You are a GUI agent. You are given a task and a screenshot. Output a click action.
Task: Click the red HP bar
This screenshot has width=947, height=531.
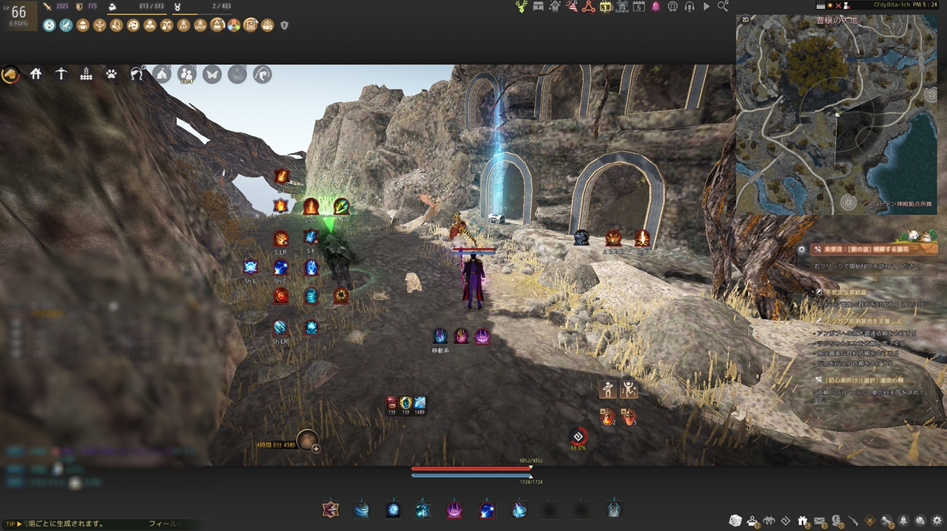coord(471,468)
